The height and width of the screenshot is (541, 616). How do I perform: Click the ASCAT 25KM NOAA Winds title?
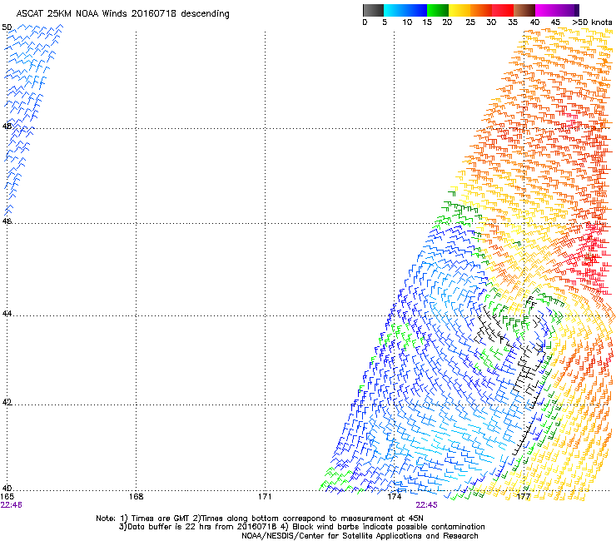[x=122, y=14]
